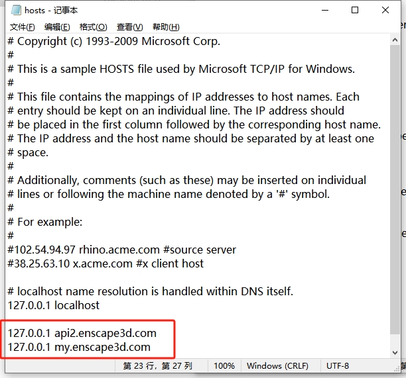Click the 'lines or following the machine name' line
The image size is (406, 378).
click(169, 195)
